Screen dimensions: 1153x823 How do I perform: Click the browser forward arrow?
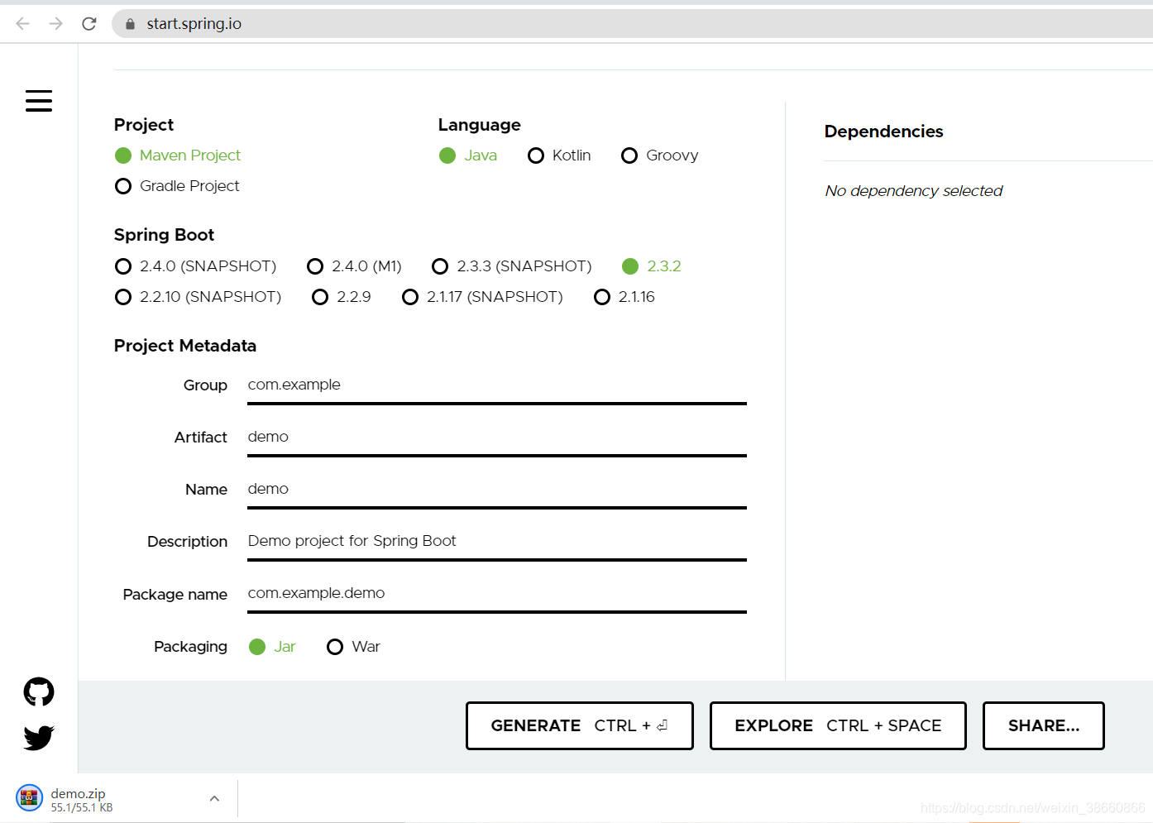point(56,23)
